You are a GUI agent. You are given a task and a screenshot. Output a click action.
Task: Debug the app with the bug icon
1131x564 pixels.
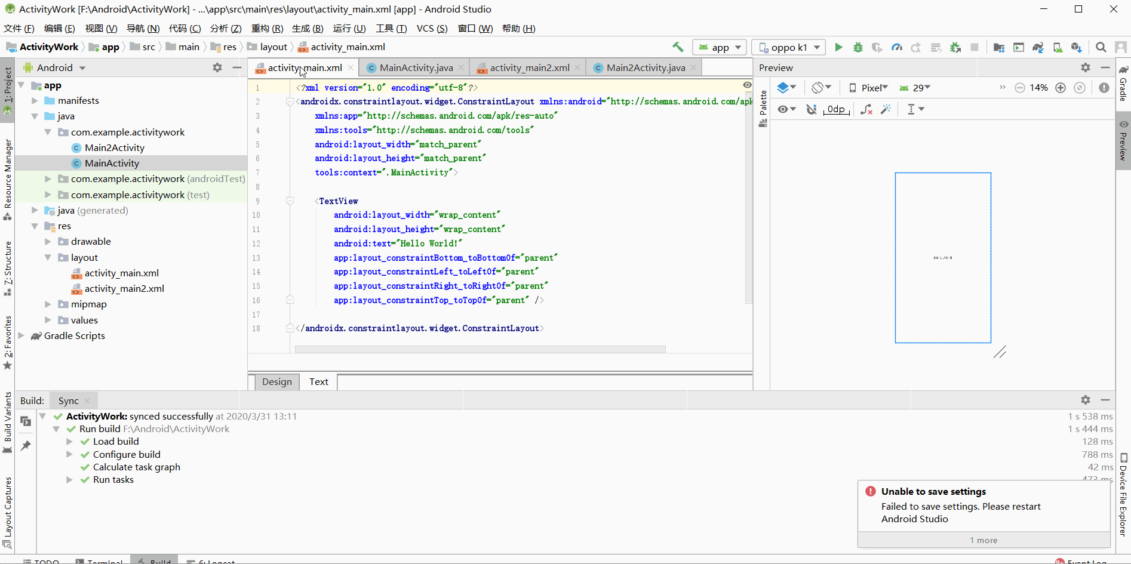tap(858, 47)
